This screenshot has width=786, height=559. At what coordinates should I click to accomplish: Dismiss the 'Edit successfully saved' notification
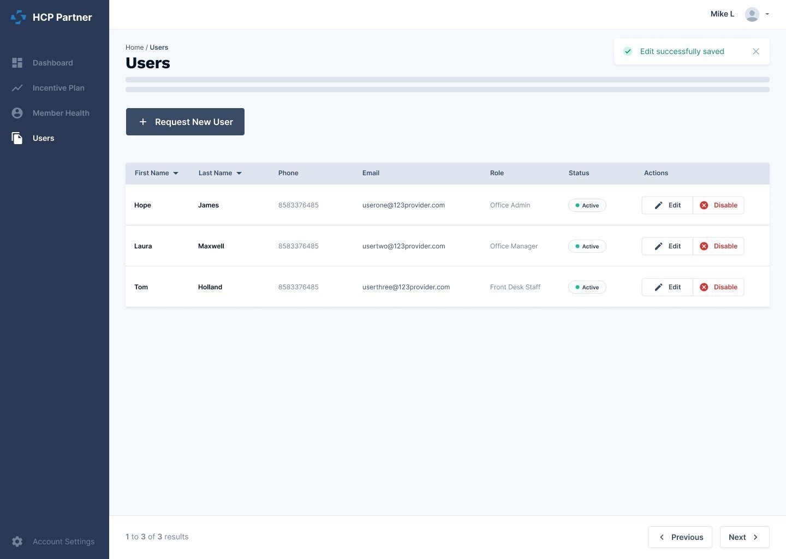756,51
